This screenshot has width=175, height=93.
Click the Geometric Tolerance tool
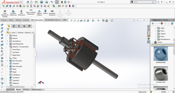[52, 13]
